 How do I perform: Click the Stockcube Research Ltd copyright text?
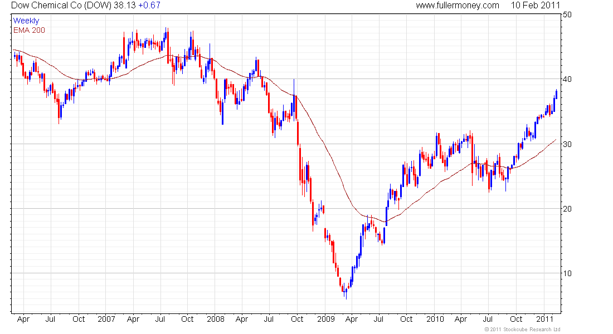tap(522, 330)
